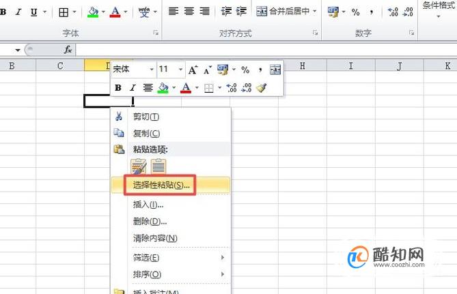Viewport: 457px width, 294px height.
Task: Increase decimal places in ribbon number group
Action: pos(393,12)
